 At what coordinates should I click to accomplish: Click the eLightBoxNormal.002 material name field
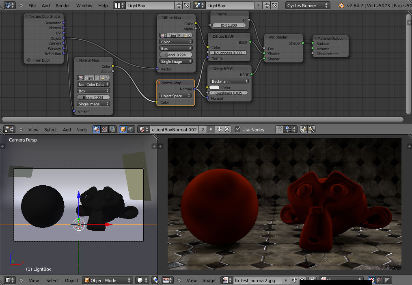pos(174,130)
